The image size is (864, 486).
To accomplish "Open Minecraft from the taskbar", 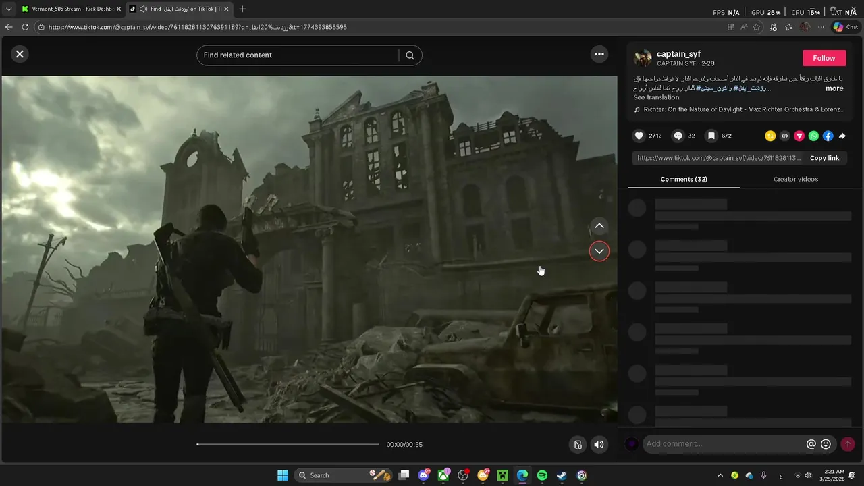I will tap(503, 475).
